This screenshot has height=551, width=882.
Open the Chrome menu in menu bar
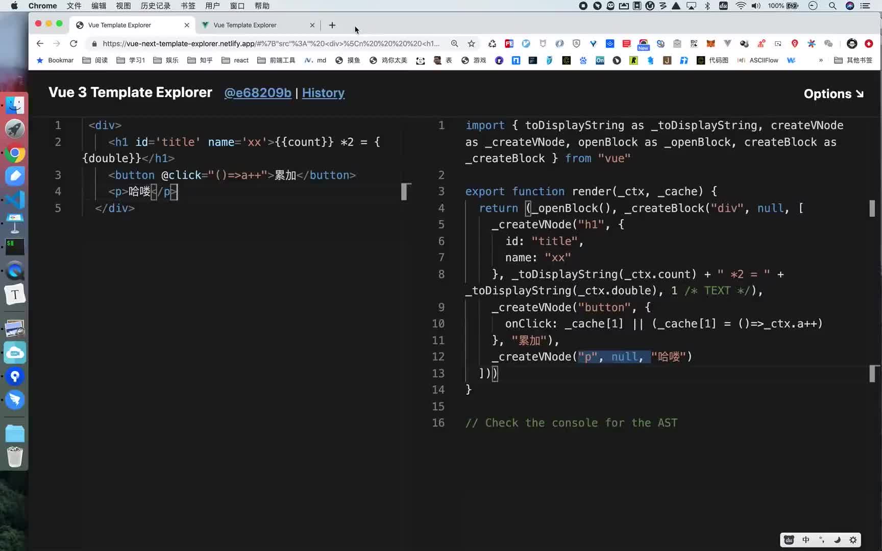tap(42, 6)
